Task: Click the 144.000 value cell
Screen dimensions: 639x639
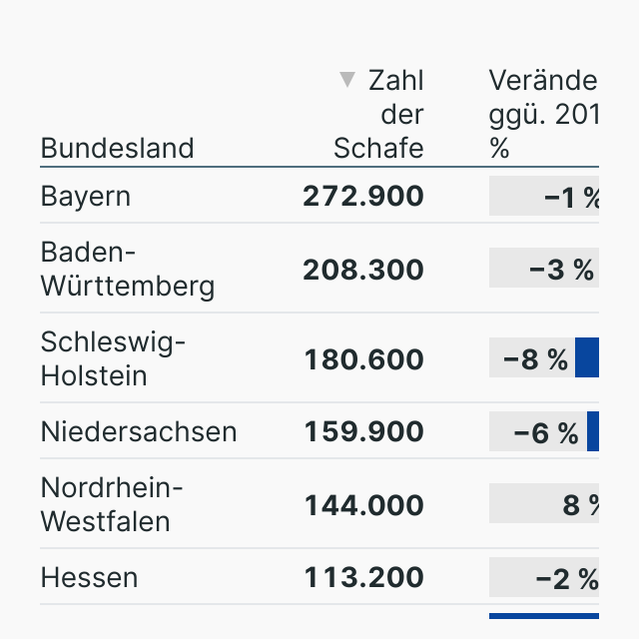Action: coord(363,505)
